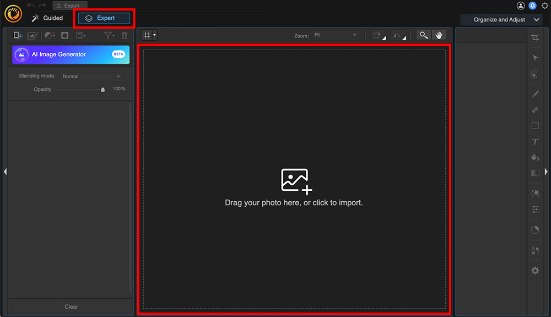Click the pie-chart shaped tool icon
Image resolution: width=551 pixels, height=317 pixels.
coord(535,230)
